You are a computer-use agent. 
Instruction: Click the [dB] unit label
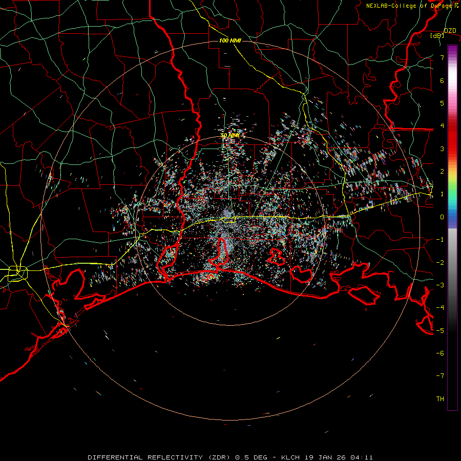pyautogui.click(x=437, y=36)
